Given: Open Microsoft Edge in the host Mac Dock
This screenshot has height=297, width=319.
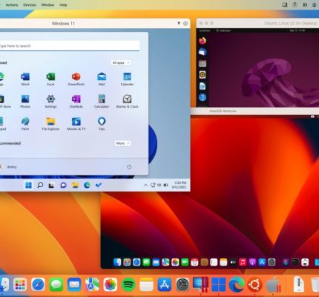Looking at the screenshot, I should pos(237,284).
